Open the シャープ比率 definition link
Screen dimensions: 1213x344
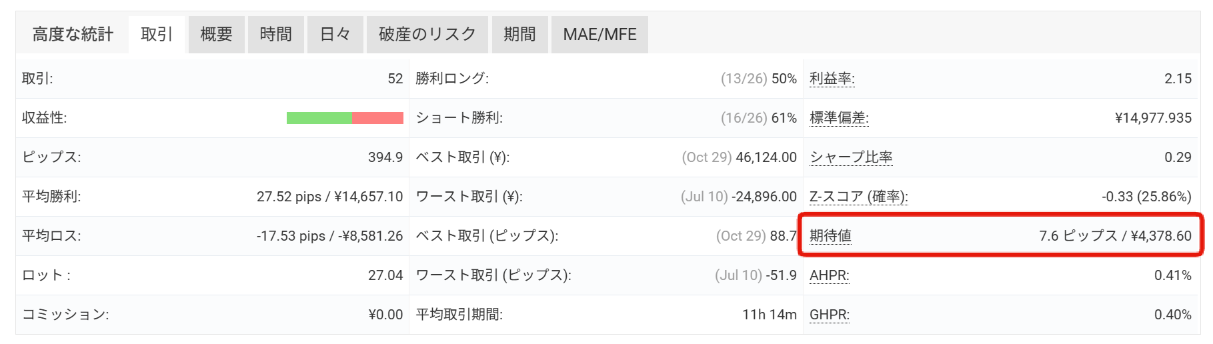point(851,157)
